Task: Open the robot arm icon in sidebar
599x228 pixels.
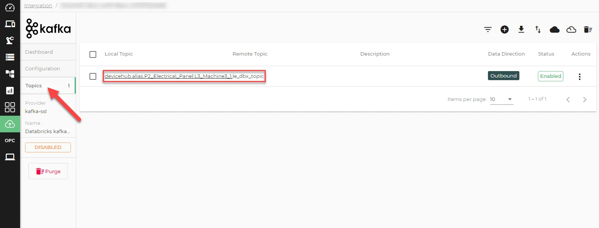Action: [10, 40]
